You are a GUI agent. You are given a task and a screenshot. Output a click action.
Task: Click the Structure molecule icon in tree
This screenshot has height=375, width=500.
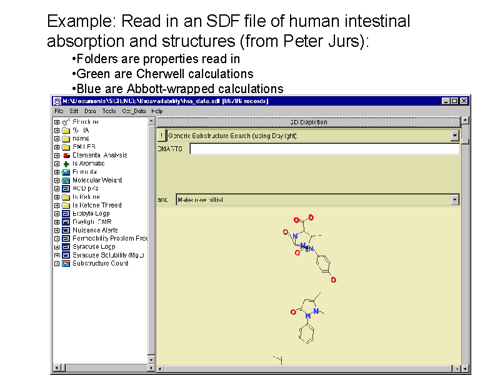tap(66, 122)
